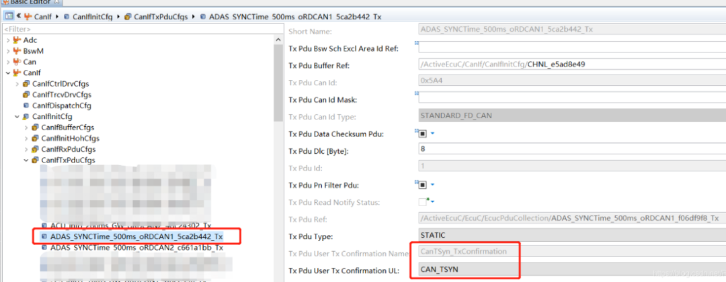Click the BswM module icon in tree

[x=17, y=51]
